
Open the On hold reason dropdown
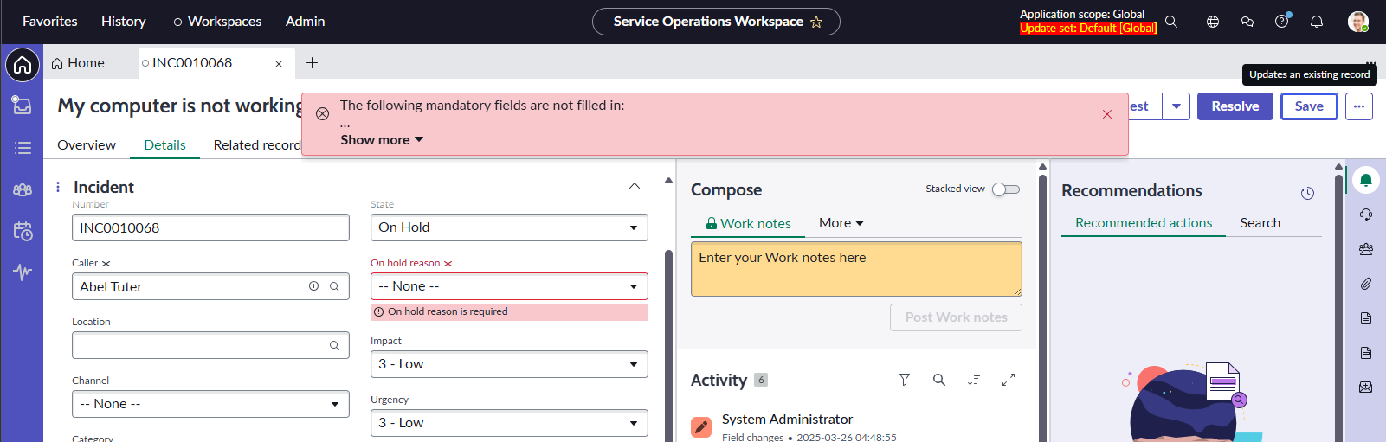(x=509, y=286)
